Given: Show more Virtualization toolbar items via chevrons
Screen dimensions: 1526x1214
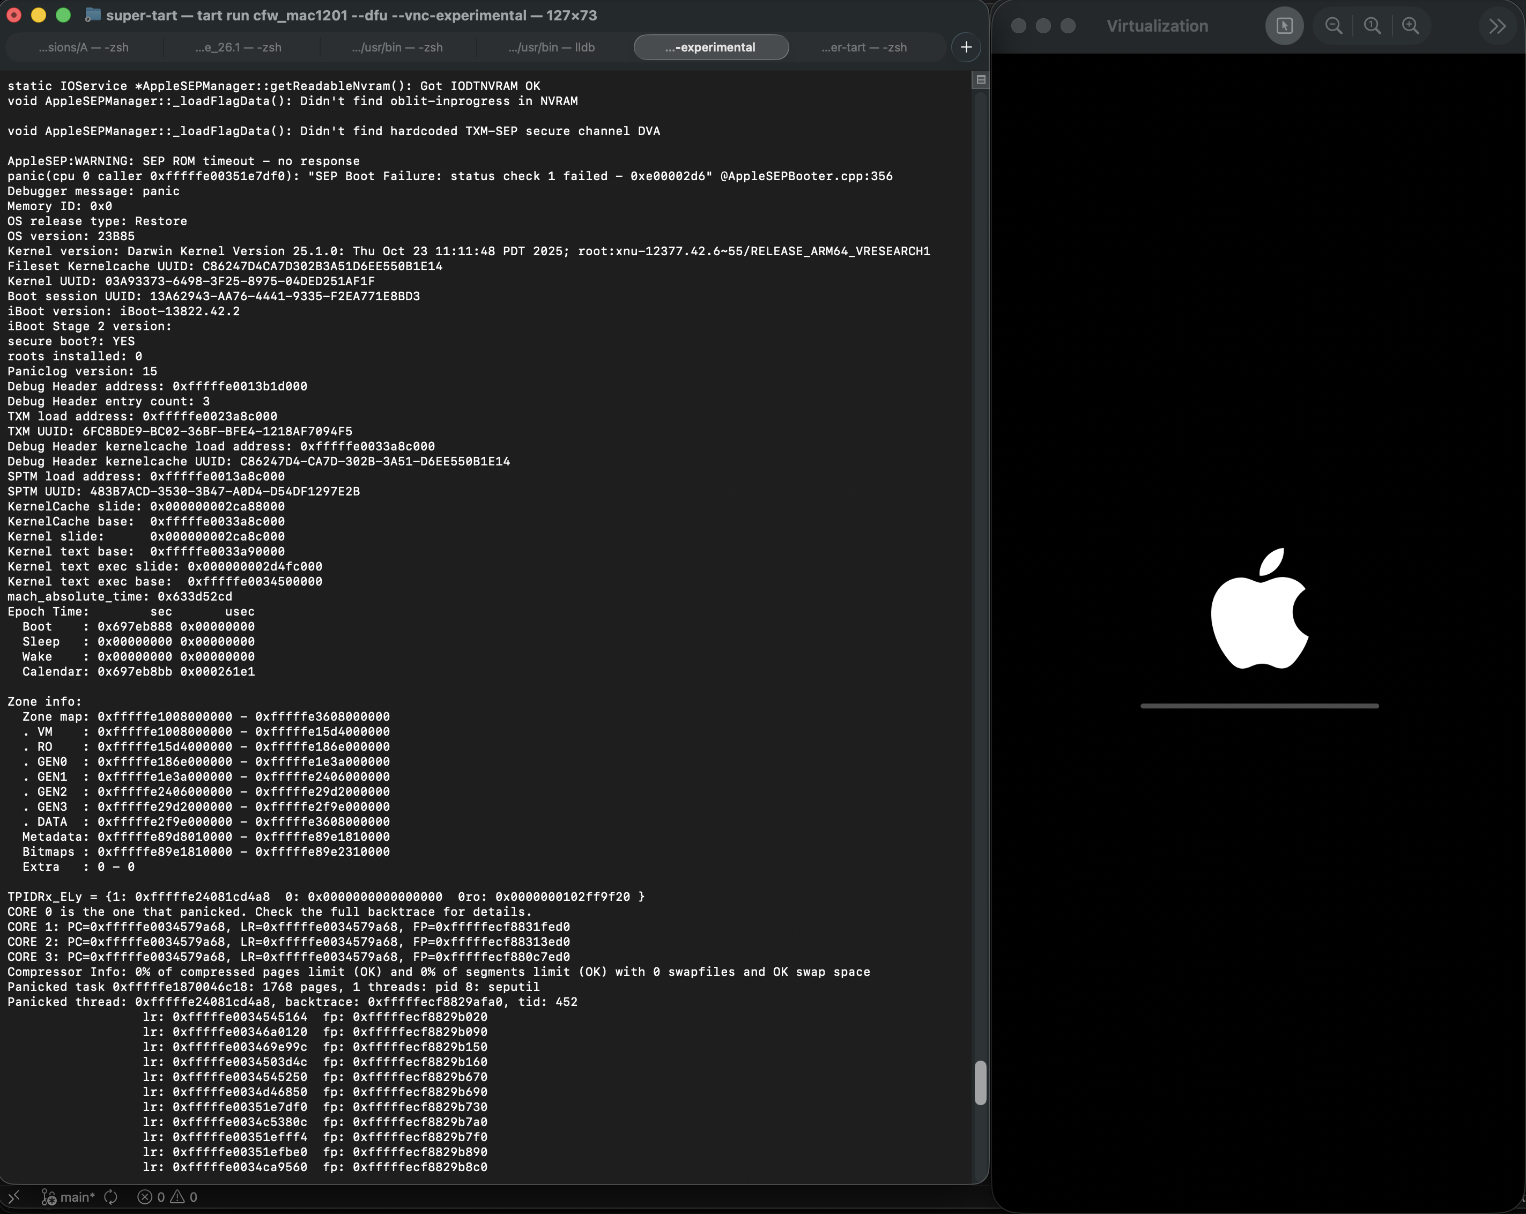Looking at the screenshot, I should [1497, 26].
